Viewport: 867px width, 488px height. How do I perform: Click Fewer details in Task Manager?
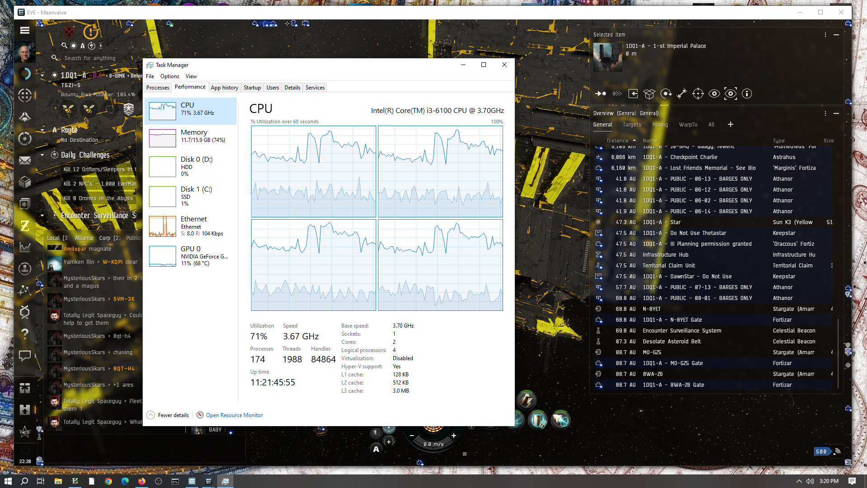click(x=168, y=415)
